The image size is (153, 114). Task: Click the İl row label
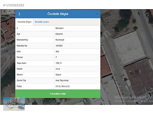coord(17,28)
